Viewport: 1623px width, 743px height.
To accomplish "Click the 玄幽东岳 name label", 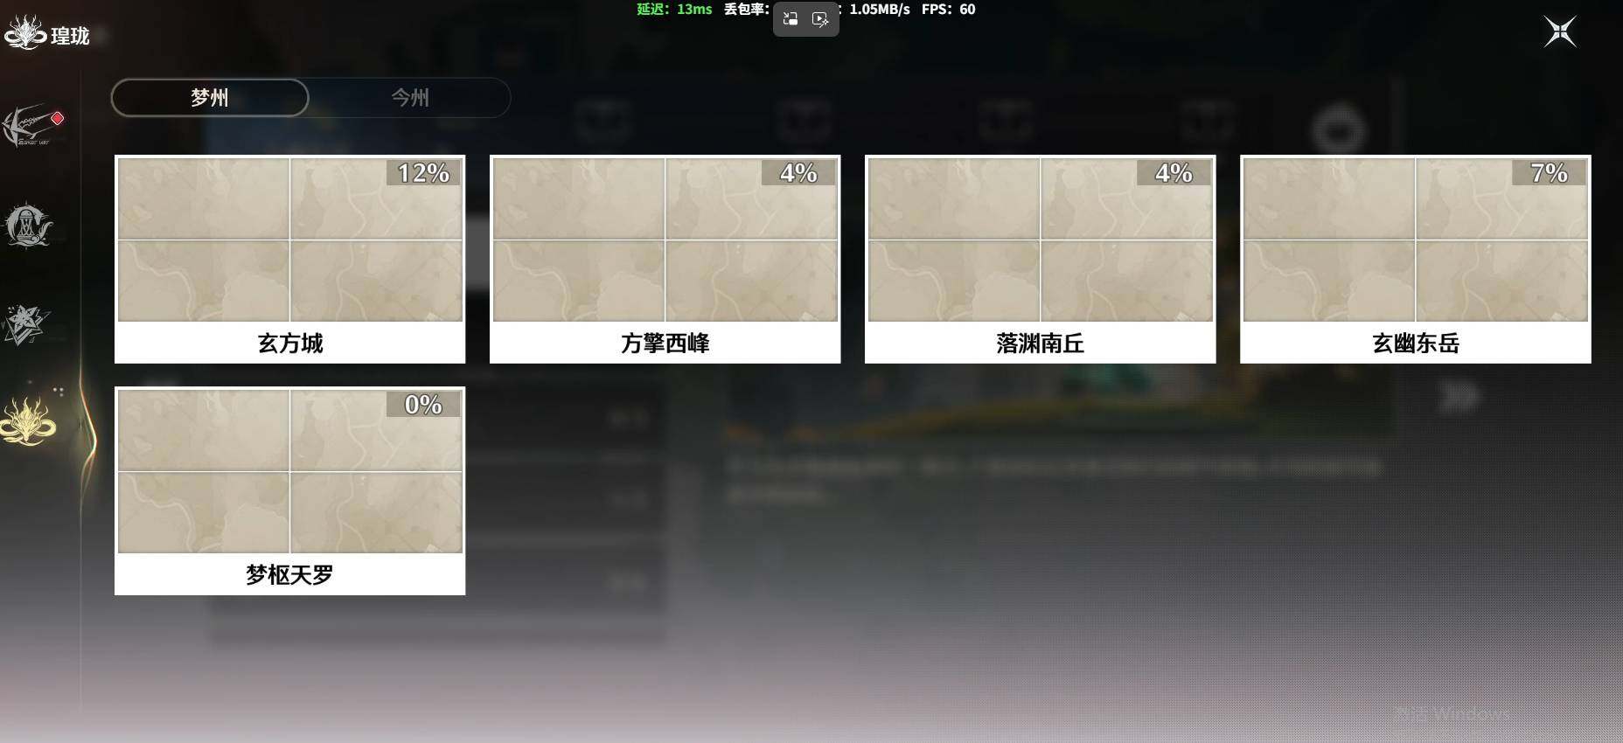I will [x=1416, y=343].
